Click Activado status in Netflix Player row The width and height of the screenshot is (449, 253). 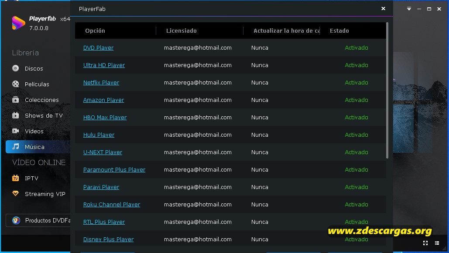click(356, 83)
